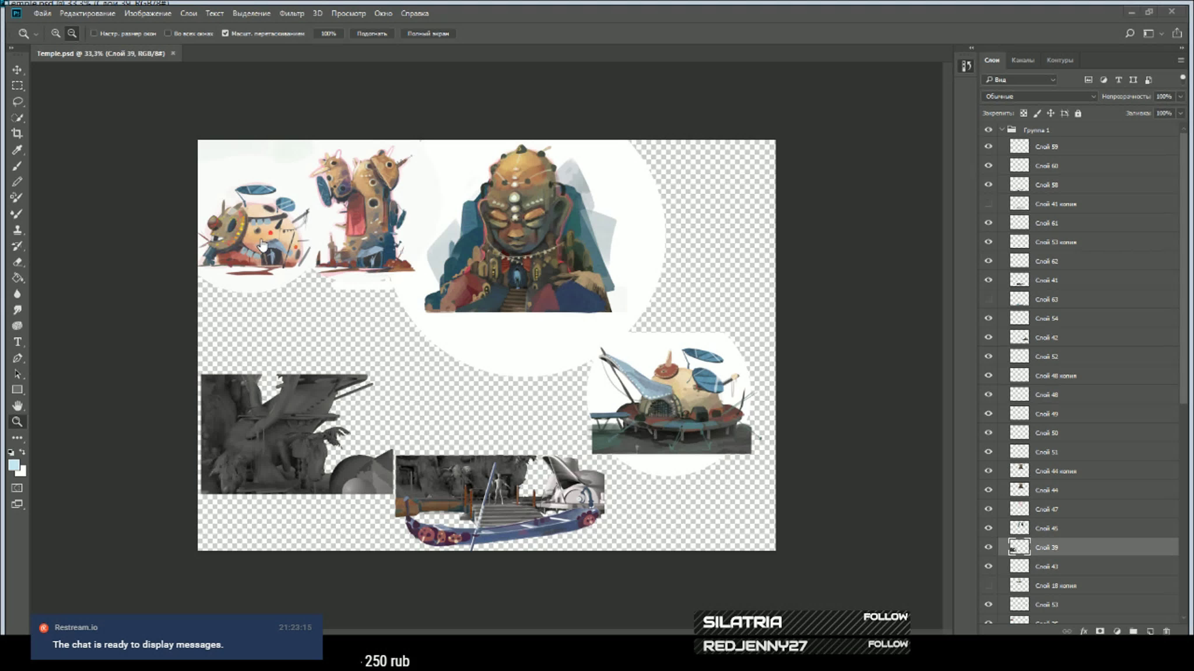The width and height of the screenshot is (1194, 671).
Task: Open the opacity dropdown arrow
Action: point(1181,96)
